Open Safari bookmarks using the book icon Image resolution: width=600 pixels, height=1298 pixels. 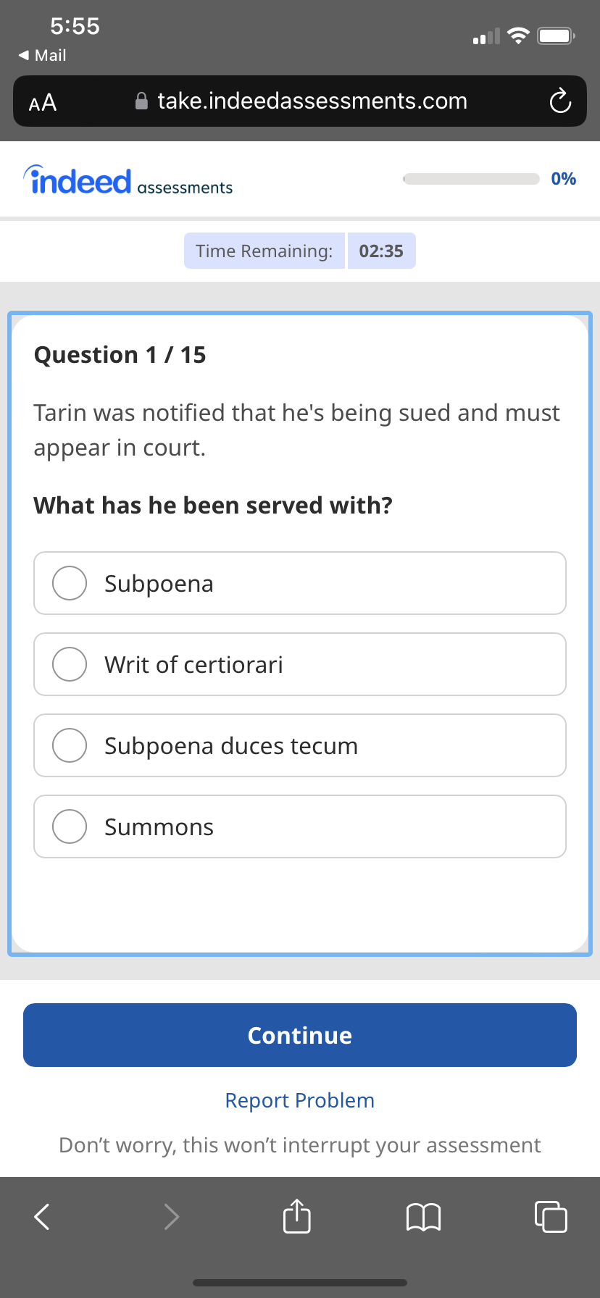pyautogui.click(x=423, y=1217)
